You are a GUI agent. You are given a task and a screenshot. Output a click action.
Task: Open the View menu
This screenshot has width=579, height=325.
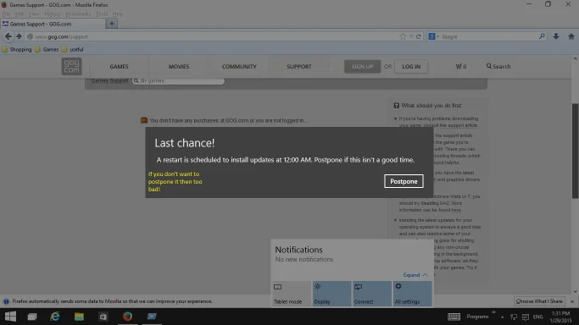point(34,14)
